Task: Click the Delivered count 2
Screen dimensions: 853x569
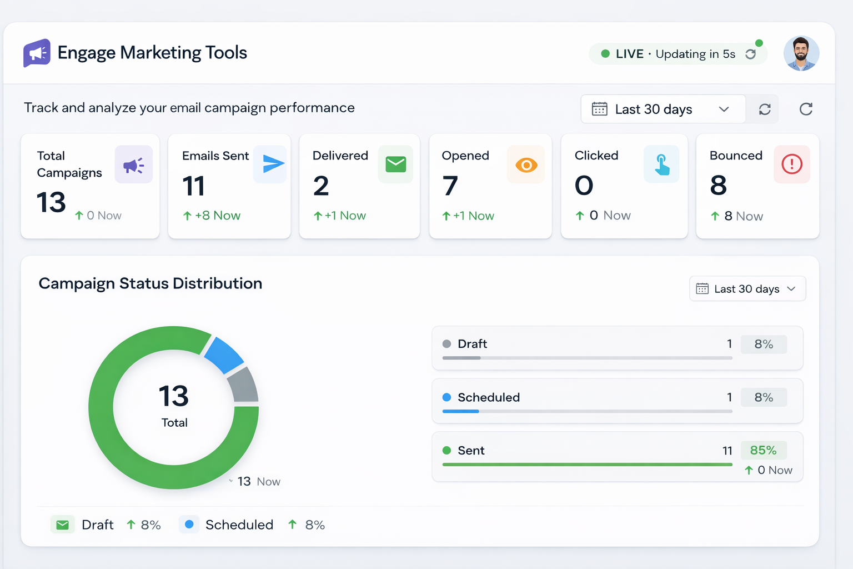Action: [x=321, y=186]
